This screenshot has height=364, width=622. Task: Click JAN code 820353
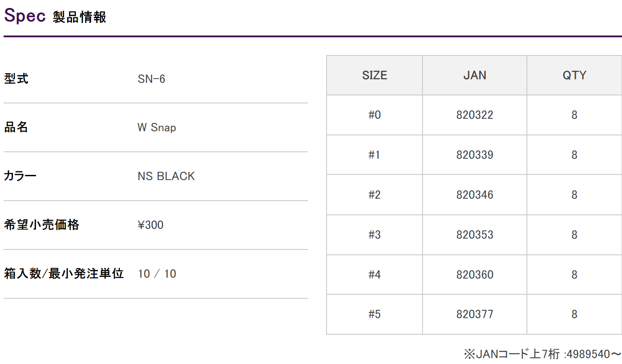tap(474, 235)
